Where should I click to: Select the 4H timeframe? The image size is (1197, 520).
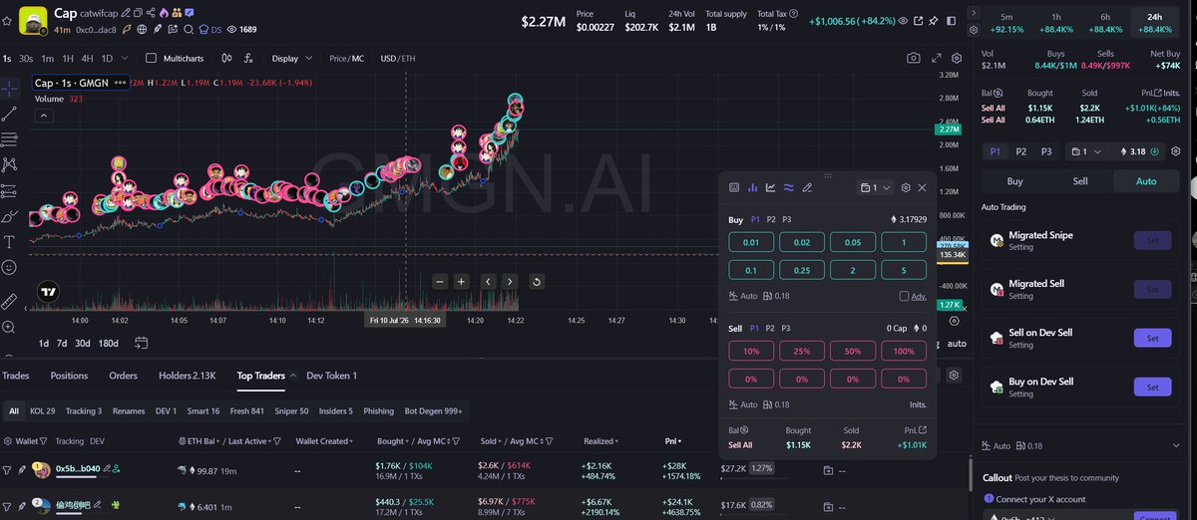pos(88,59)
